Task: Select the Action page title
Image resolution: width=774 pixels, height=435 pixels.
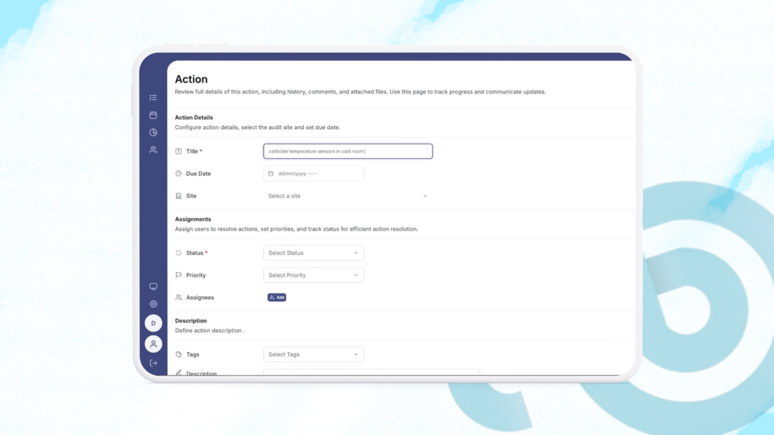Action: point(192,79)
